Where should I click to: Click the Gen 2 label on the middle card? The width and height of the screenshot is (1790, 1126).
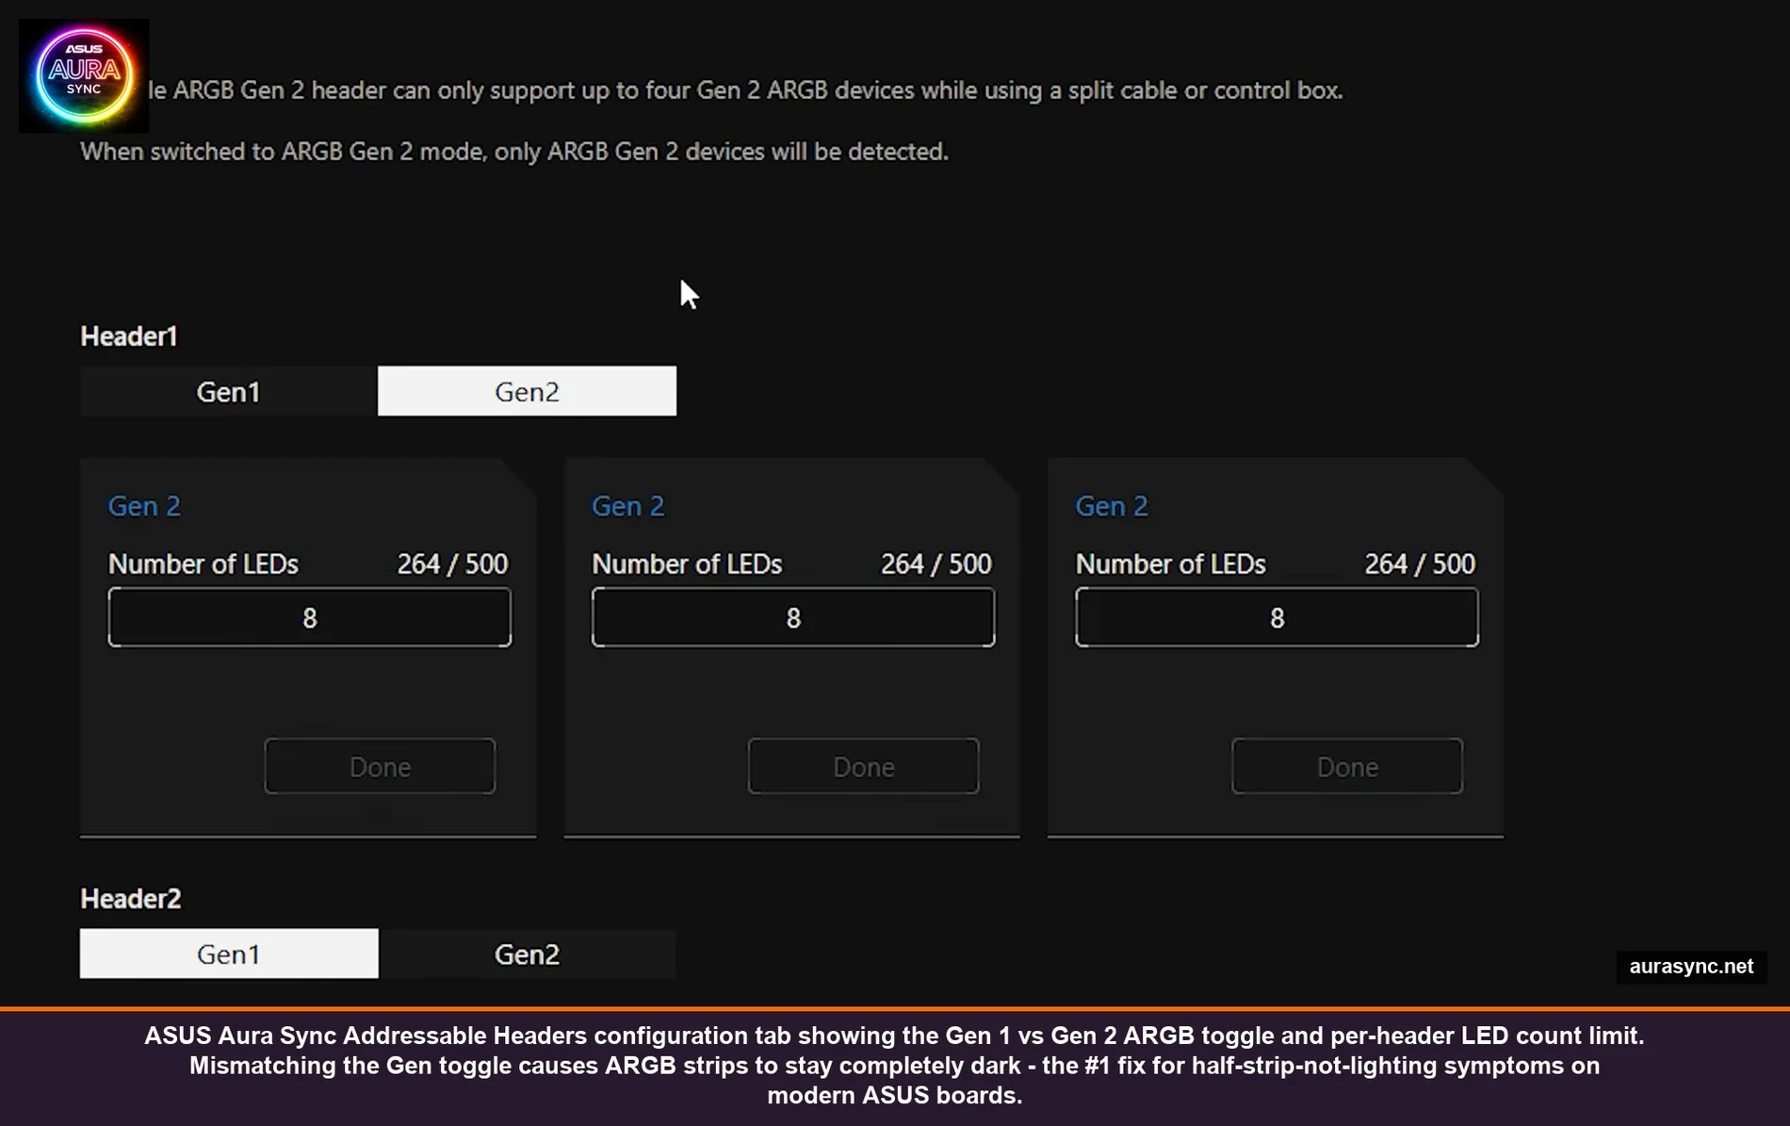[628, 505]
